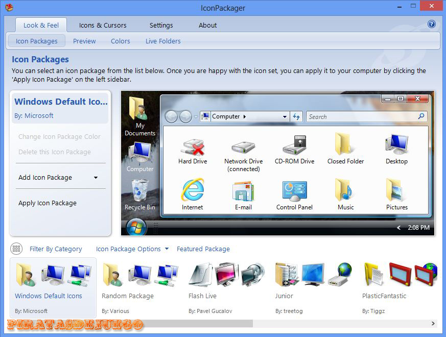Viewport: 446px width, 337px height.
Task: Click the category grid icon beside Filter
Action: click(16, 249)
